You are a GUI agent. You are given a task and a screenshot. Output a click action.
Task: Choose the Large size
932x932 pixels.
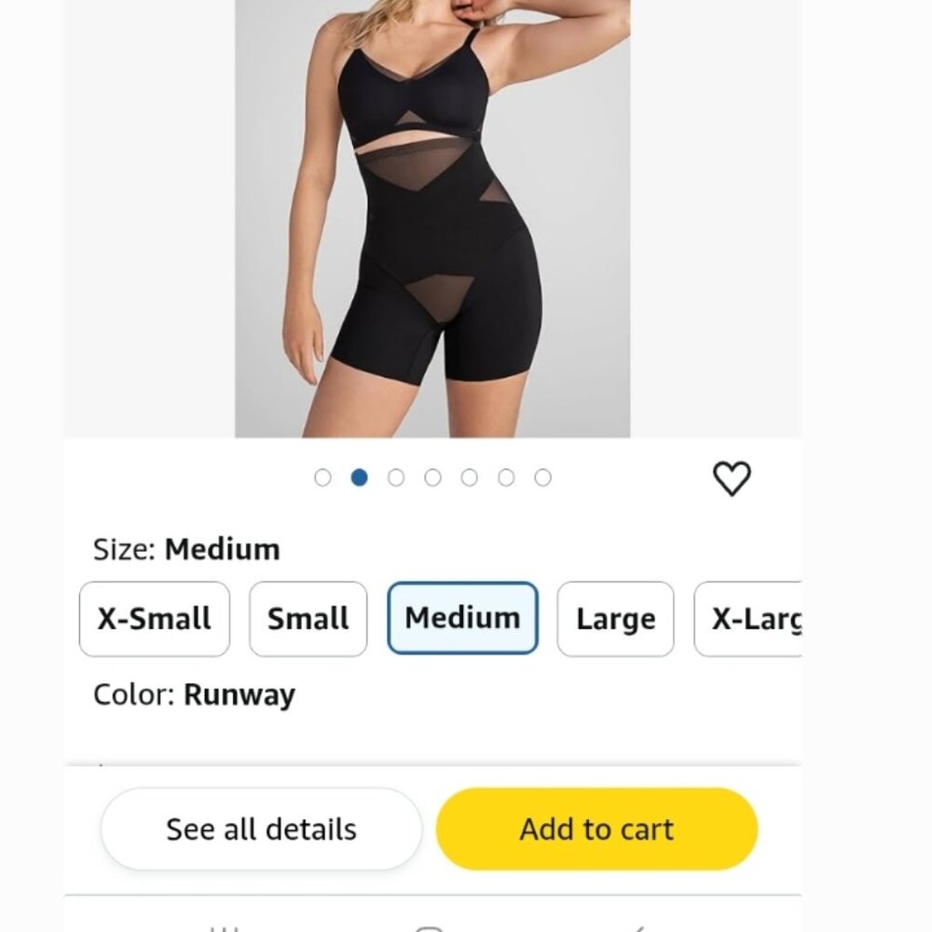pos(615,618)
